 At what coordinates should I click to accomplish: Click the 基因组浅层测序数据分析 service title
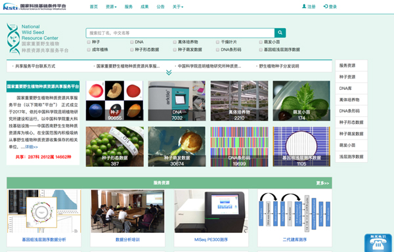(x=44, y=240)
